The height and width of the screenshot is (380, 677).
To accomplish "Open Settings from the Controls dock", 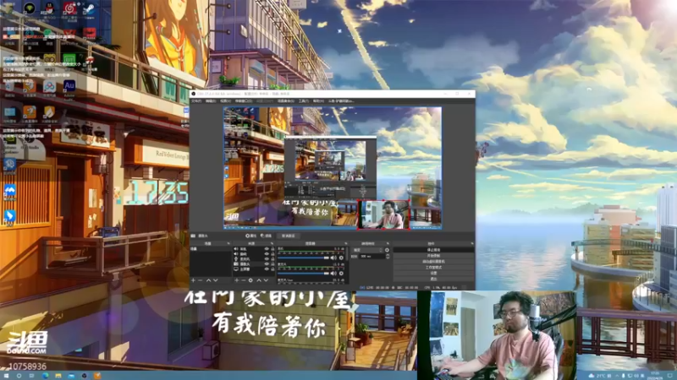I will point(433,273).
